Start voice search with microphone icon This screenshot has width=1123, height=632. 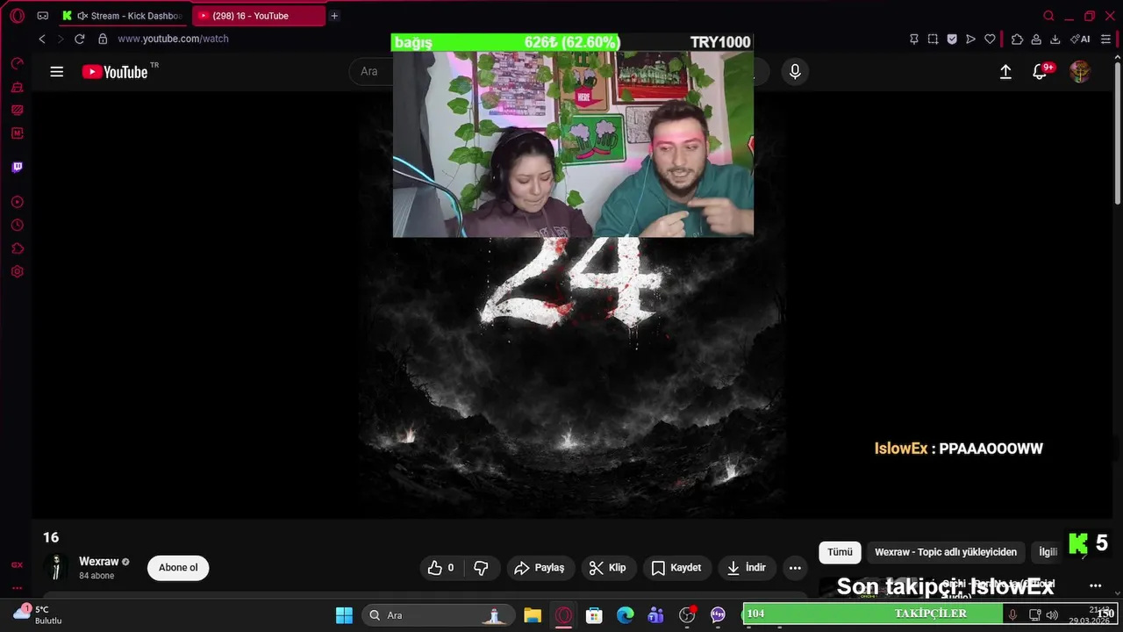click(795, 72)
